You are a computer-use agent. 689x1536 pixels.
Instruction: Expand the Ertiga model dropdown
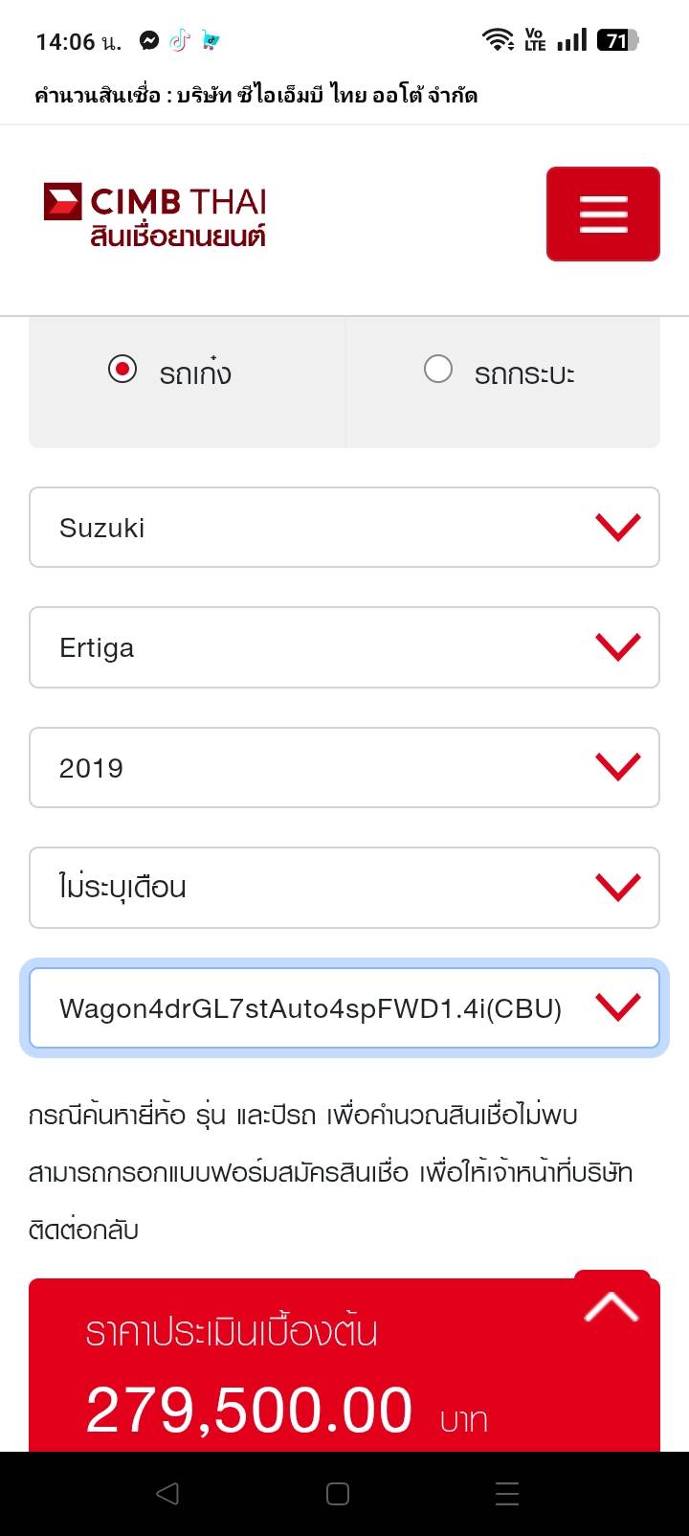[344, 647]
